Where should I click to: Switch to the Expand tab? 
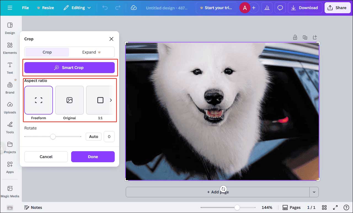pos(92,52)
